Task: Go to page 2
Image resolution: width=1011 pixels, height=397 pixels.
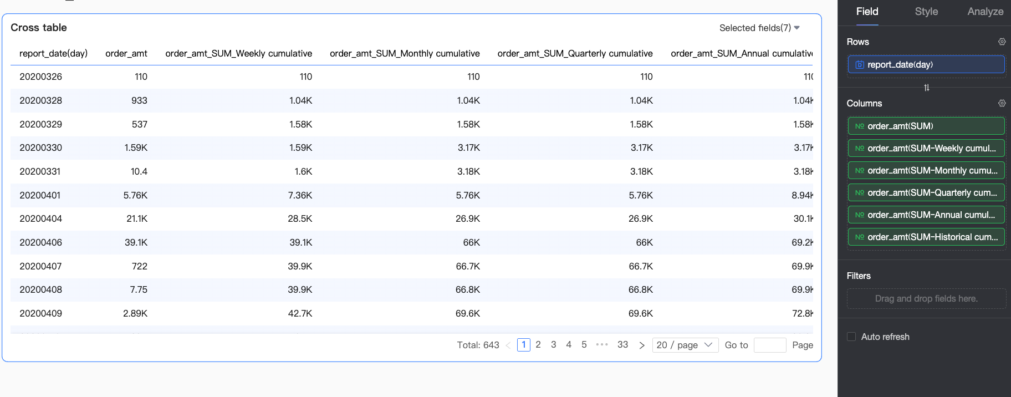Action: point(538,345)
